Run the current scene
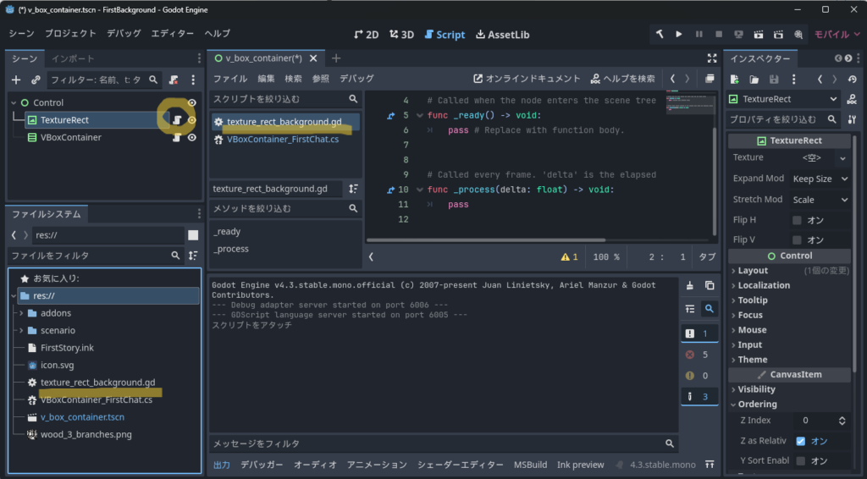The height and width of the screenshot is (479, 867). [759, 34]
